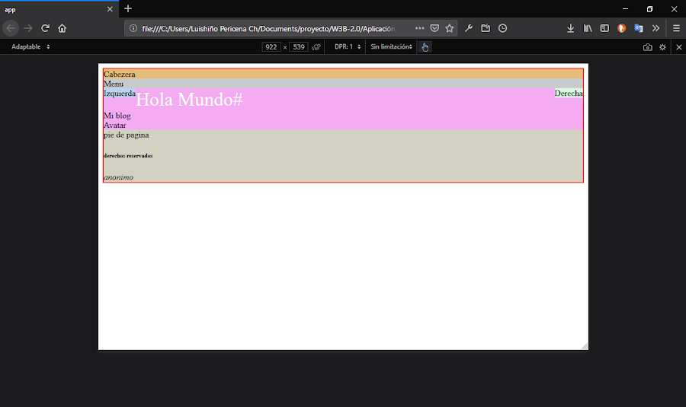Open responsive design mode settings gear
686x407 pixels.
coord(663,47)
